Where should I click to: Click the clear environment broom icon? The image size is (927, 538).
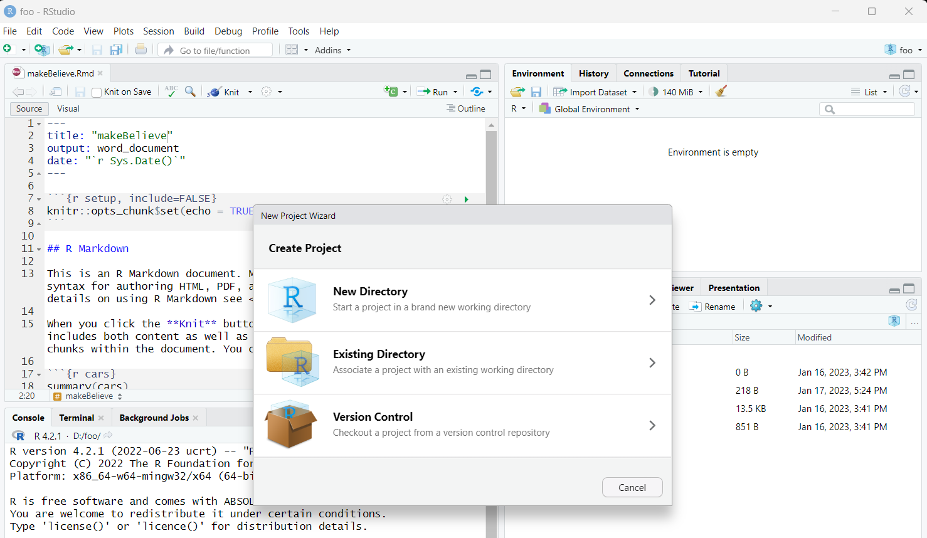[721, 92]
